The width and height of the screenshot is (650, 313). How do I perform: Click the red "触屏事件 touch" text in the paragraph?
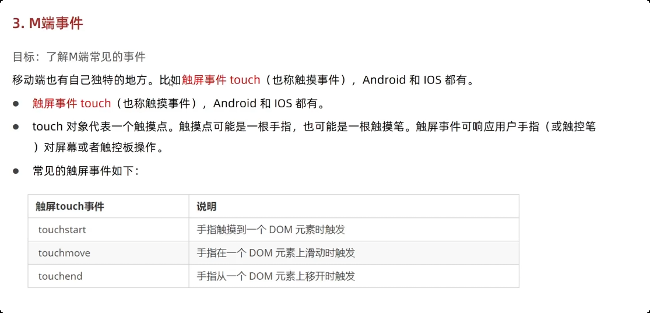coord(221,80)
